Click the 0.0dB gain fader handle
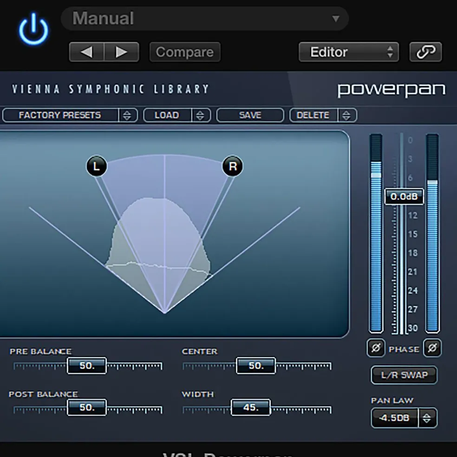 [404, 196]
